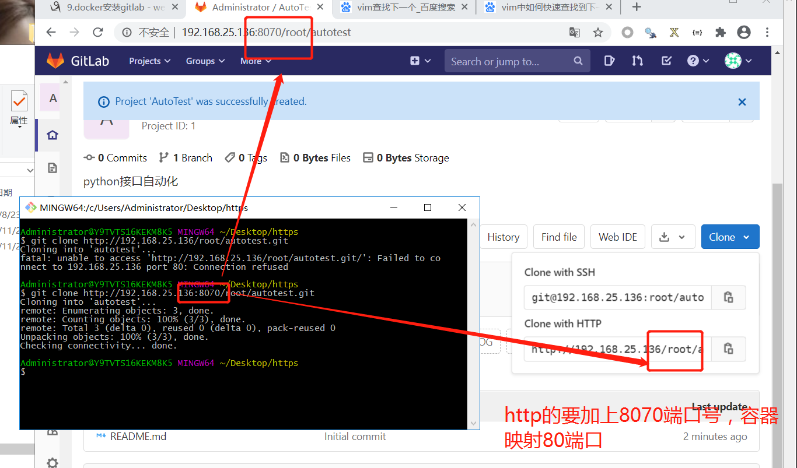
Task: Click the 'Find file' button
Action: point(559,237)
